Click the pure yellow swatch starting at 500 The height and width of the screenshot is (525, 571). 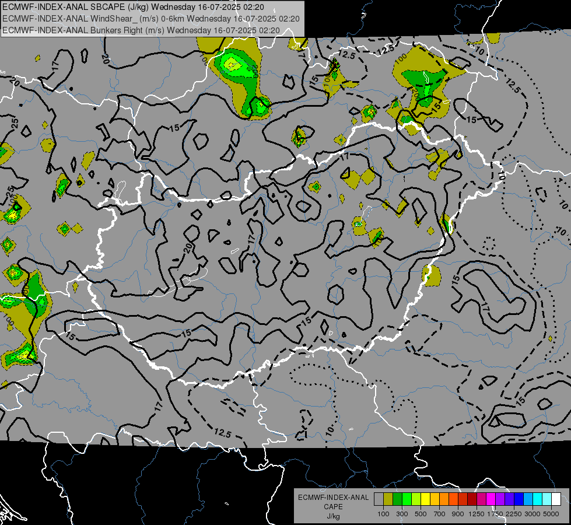pyautogui.click(x=426, y=499)
